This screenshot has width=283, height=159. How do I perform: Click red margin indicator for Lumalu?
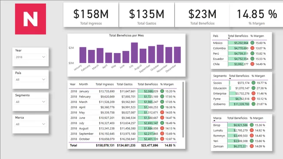(252, 130)
